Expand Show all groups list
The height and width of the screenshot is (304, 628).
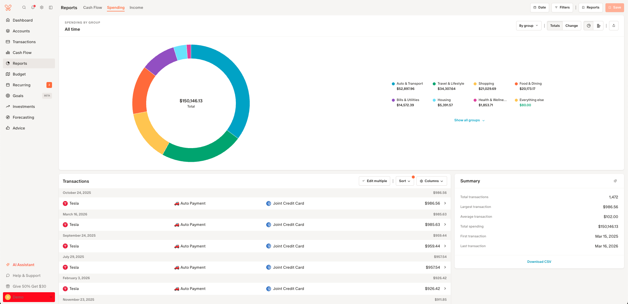coord(469,120)
